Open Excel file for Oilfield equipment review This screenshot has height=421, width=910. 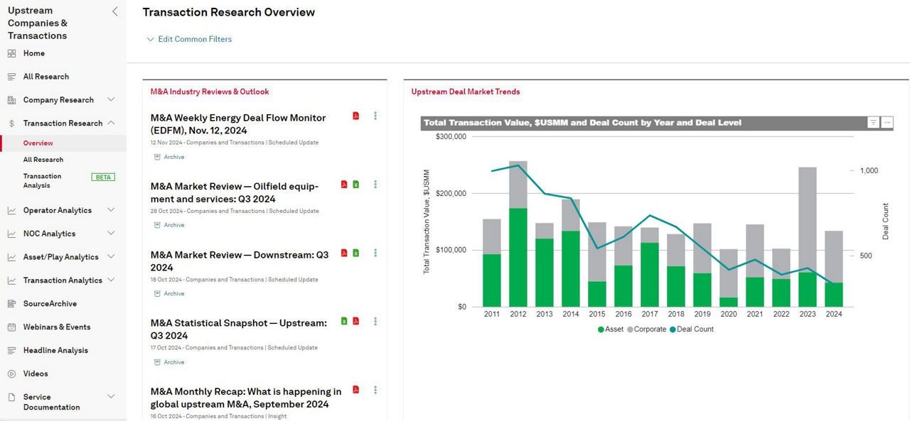[356, 185]
